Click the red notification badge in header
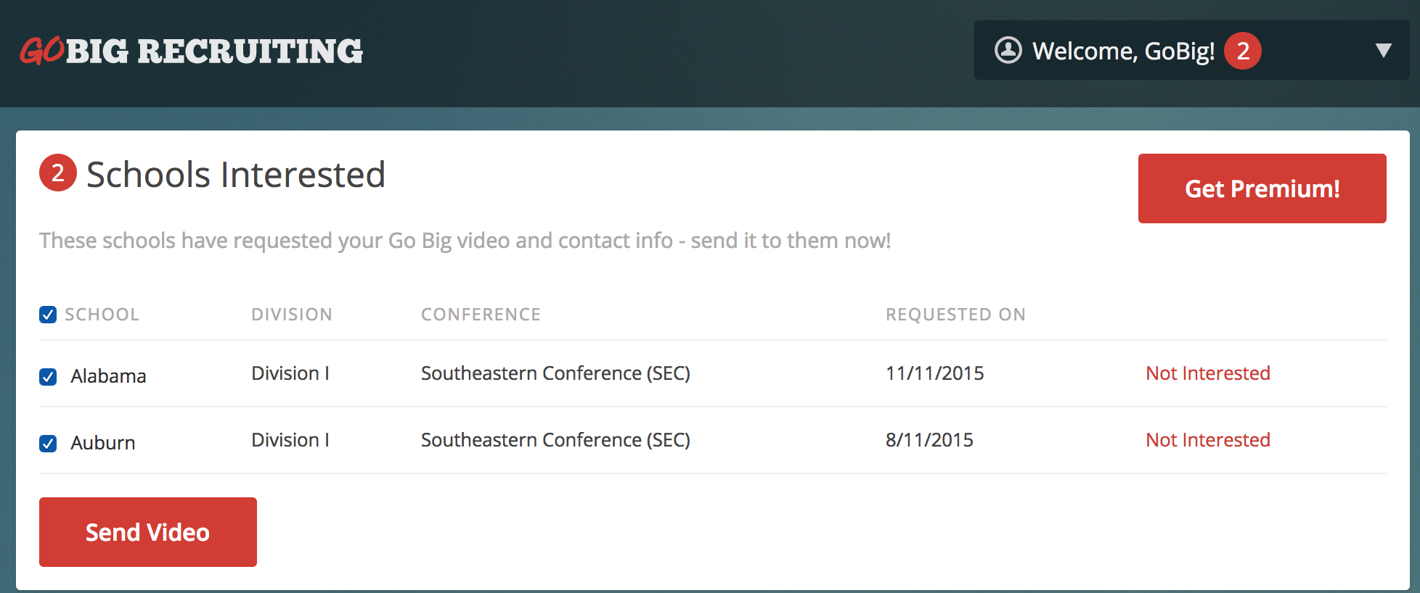Screen dimensions: 1420x593 1243,51
